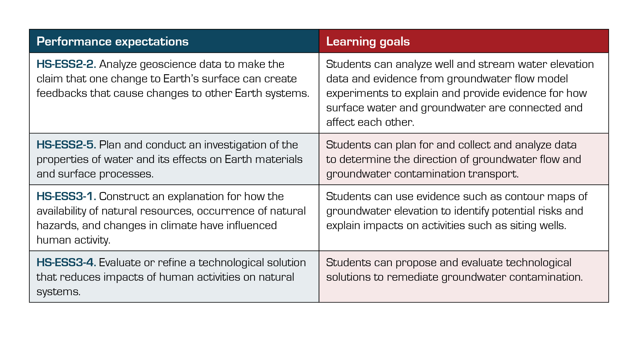Click line starting "Students can plan for"

click(x=451, y=145)
